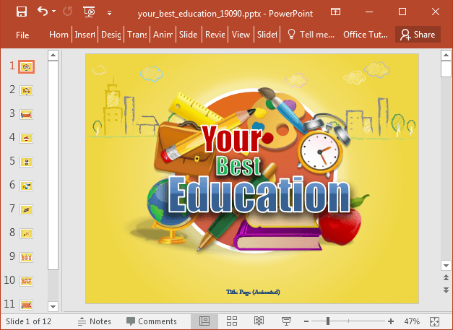Undo the last action
This screenshot has height=330, width=453.
click(x=43, y=12)
